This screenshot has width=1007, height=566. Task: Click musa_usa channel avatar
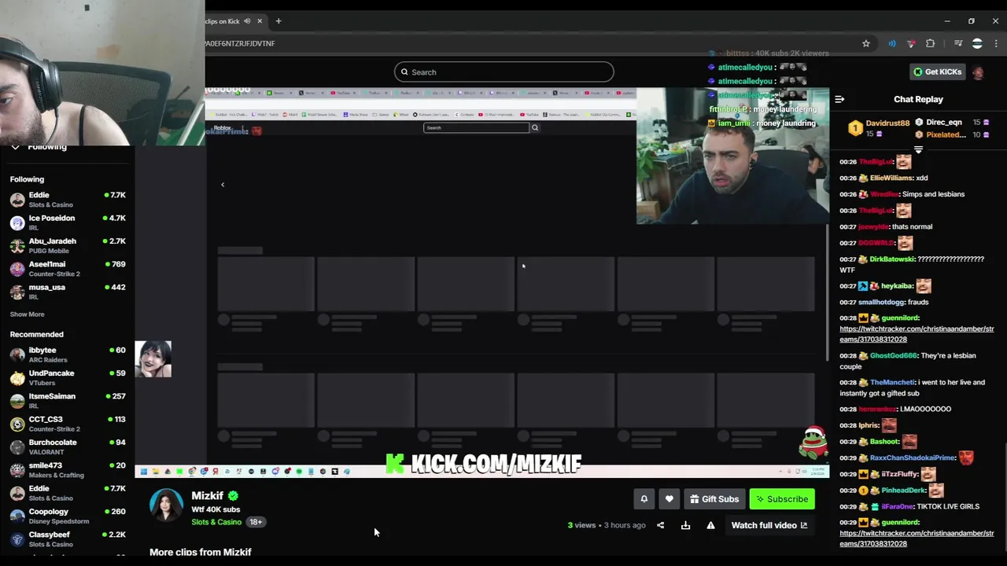coord(17,292)
